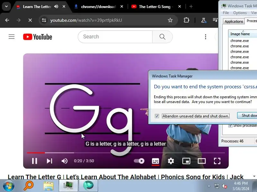Toggle Abandon unsaved data checkbox
The width and height of the screenshot is (257, 192).
click(x=157, y=116)
